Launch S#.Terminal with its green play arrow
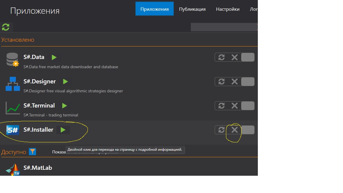The image size is (343, 193). 64,106
